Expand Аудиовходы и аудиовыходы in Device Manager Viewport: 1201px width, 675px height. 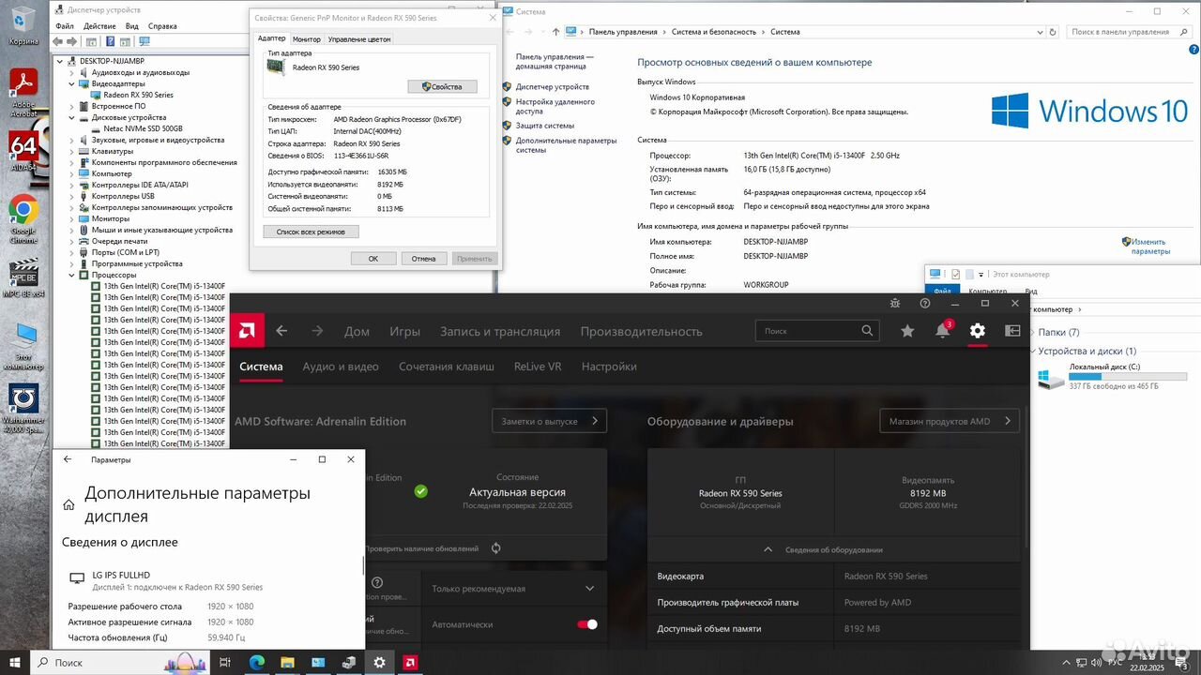[x=72, y=72]
